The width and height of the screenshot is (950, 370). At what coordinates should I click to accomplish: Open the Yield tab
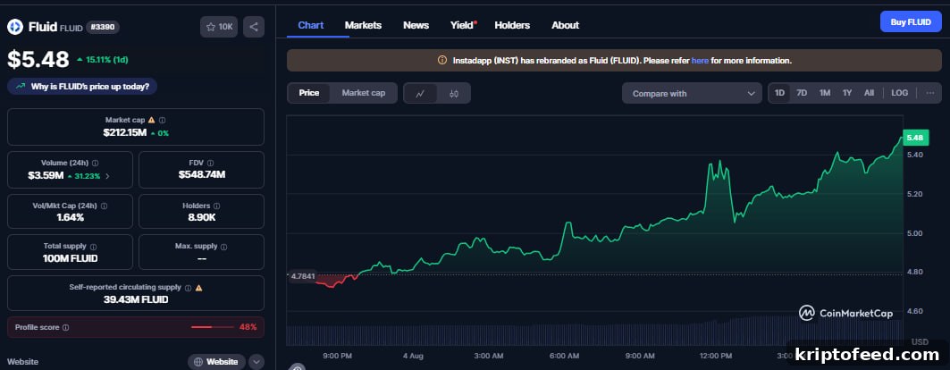pyautogui.click(x=462, y=25)
